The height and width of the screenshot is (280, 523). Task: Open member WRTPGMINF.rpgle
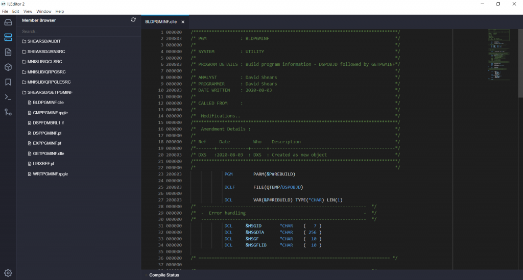[x=50, y=174]
